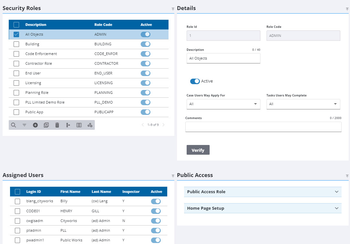Click the Verify button
Image resolution: width=350 pixels, height=244 pixels.
pyautogui.click(x=198, y=150)
